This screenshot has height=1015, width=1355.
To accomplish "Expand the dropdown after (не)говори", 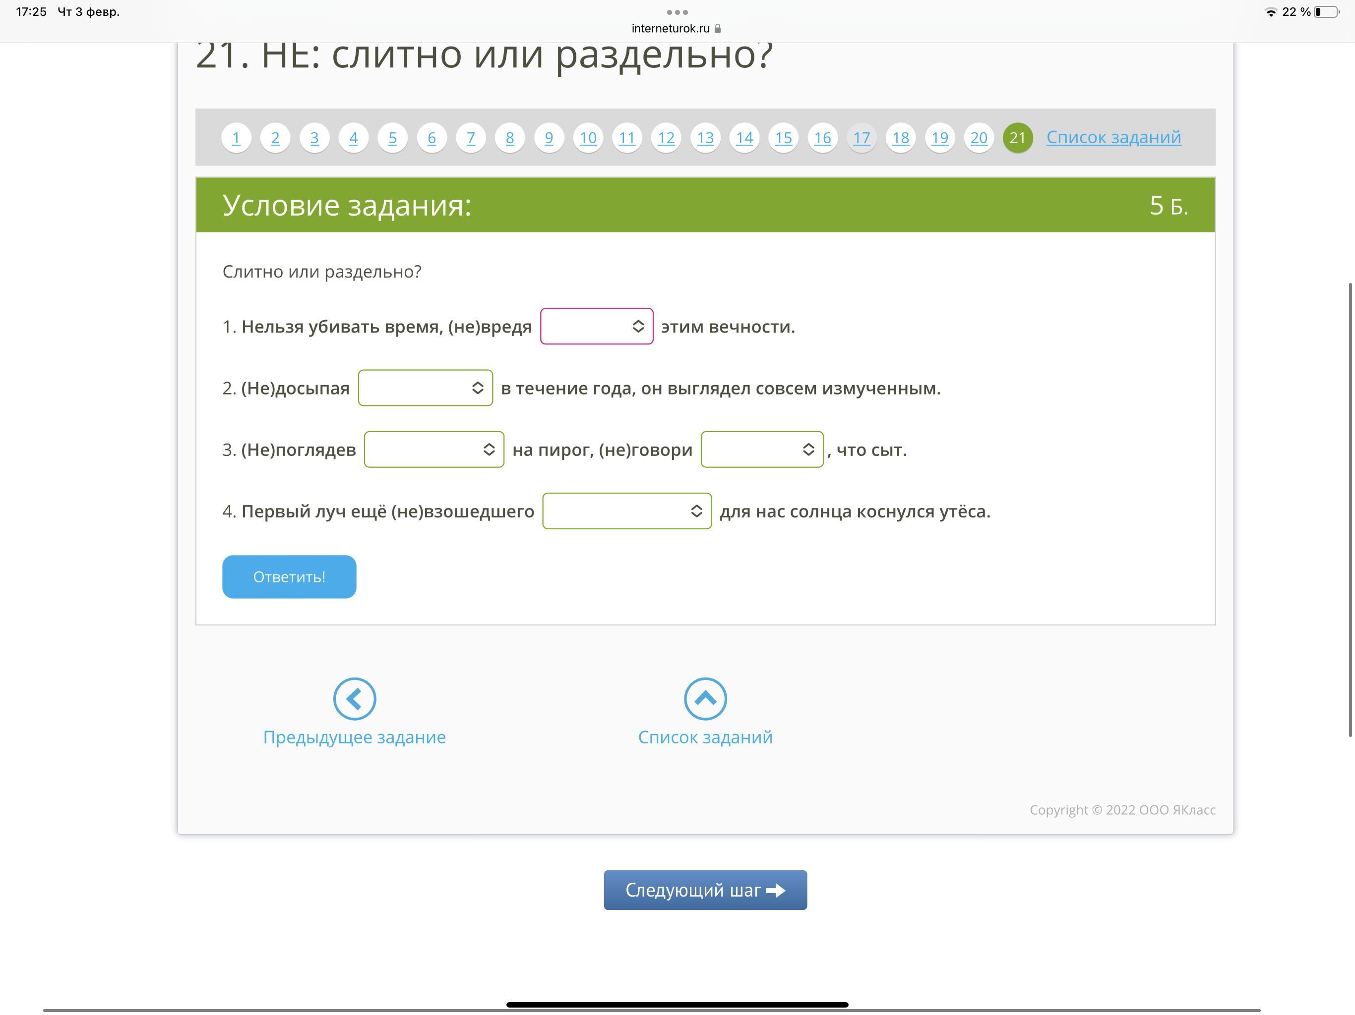I will (761, 450).
